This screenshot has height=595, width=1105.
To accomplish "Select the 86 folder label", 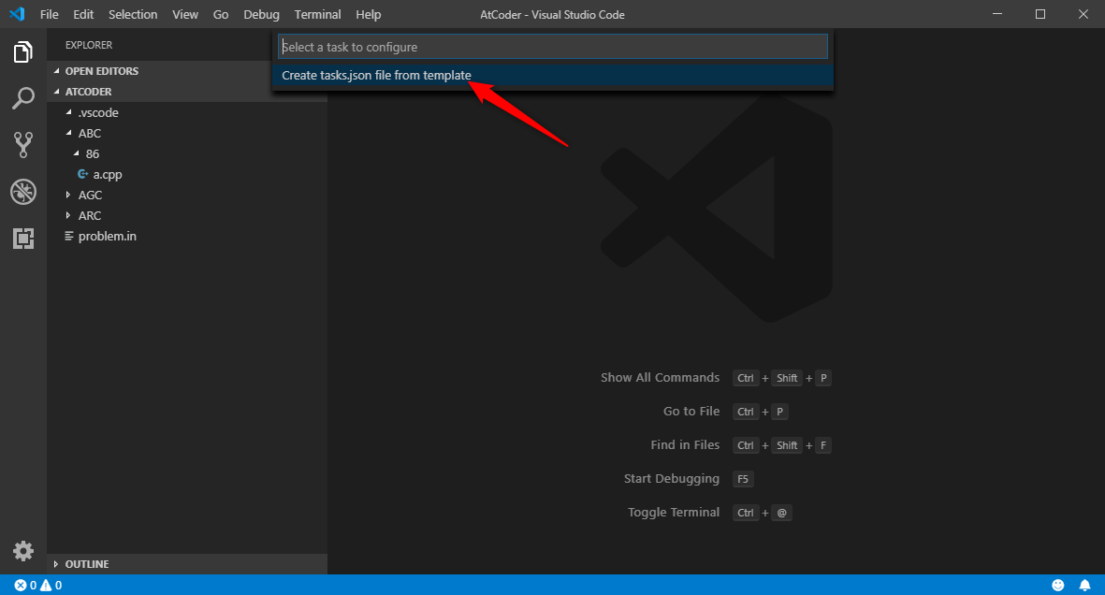I will click(93, 153).
